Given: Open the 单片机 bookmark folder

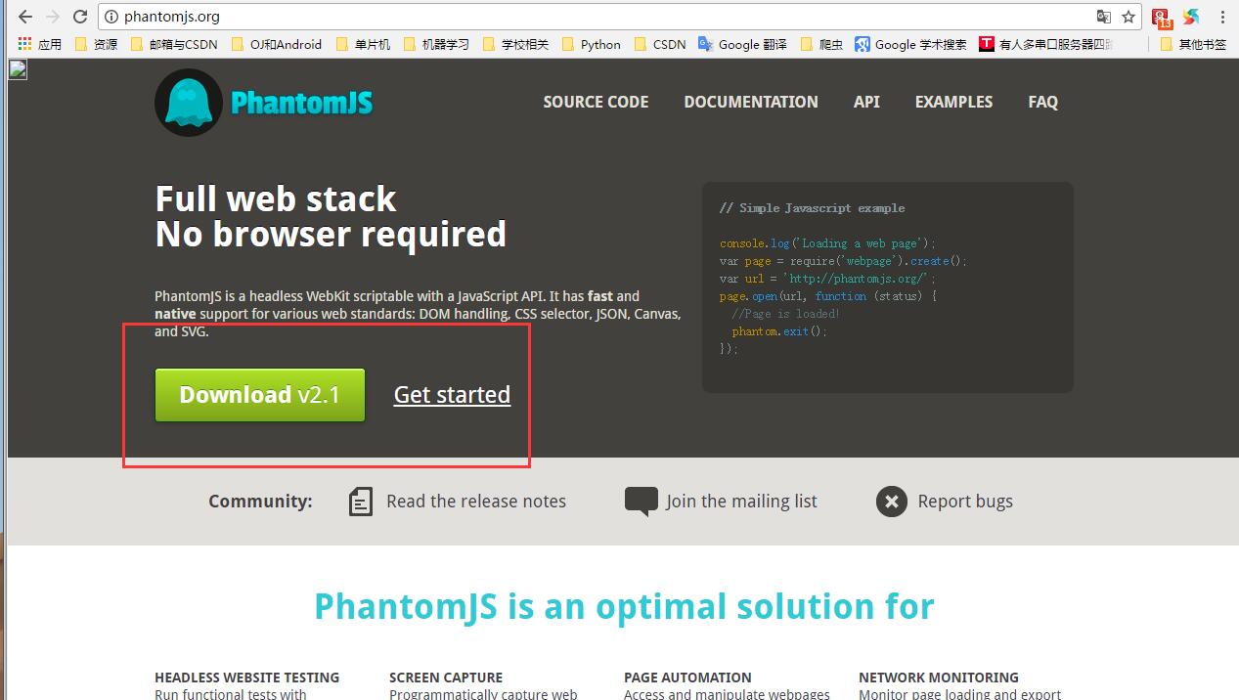Looking at the screenshot, I should (x=363, y=44).
